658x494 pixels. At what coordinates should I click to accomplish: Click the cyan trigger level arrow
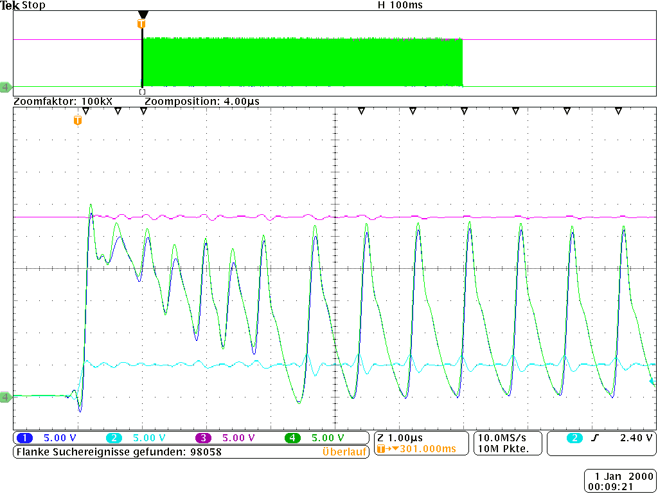click(x=652, y=381)
